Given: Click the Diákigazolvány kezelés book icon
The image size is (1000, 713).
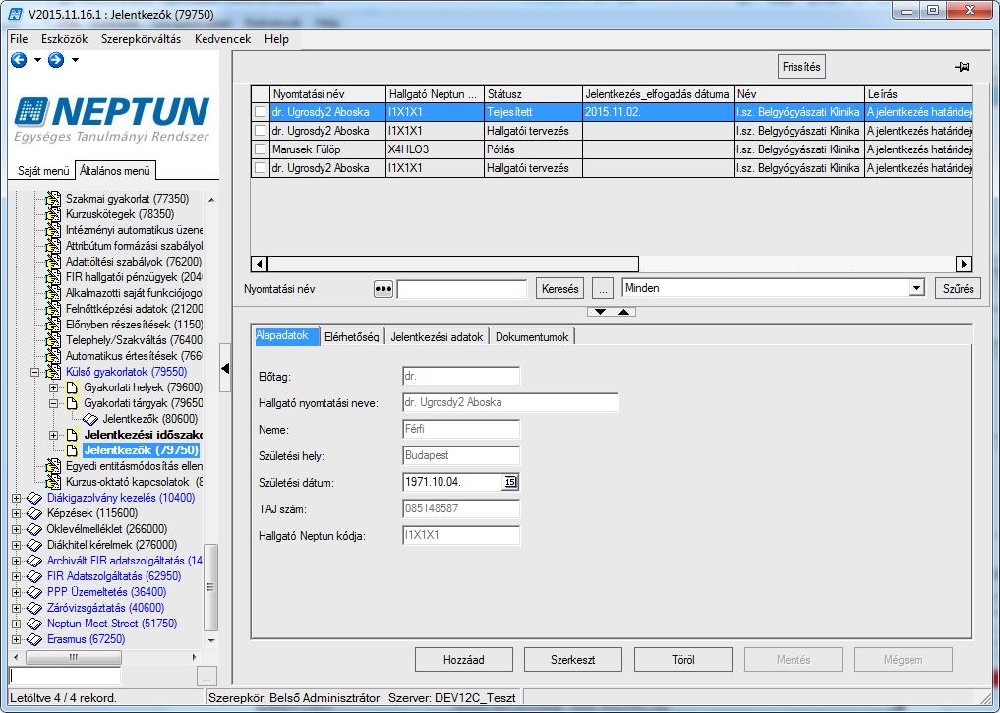Looking at the screenshot, I should [33, 498].
